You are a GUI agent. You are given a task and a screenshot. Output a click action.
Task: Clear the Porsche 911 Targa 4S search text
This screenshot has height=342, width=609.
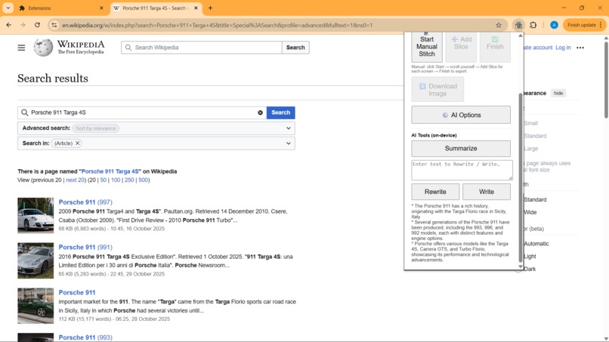pyautogui.click(x=260, y=112)
